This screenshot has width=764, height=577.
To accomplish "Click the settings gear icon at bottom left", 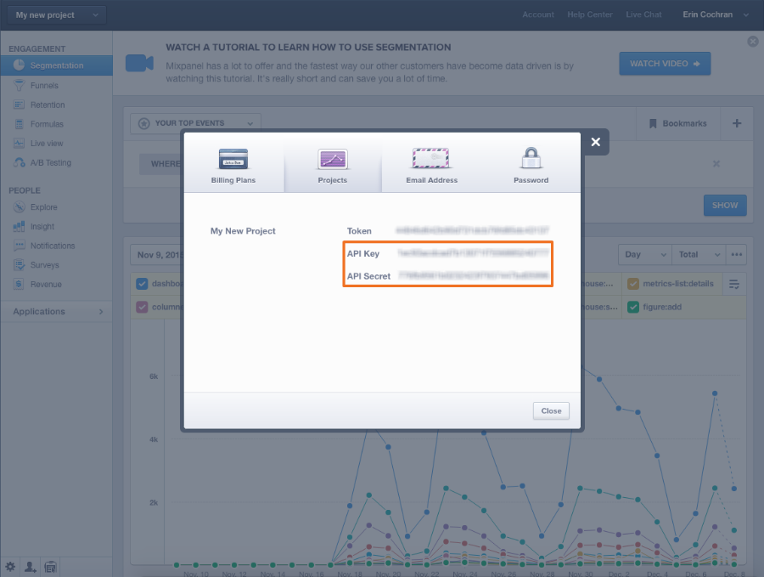I will tap(10, 566).
